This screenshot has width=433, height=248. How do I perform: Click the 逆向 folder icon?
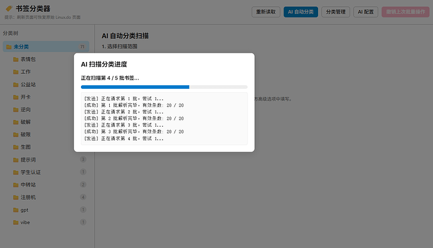pyautogui.click(x=16, y=110)
